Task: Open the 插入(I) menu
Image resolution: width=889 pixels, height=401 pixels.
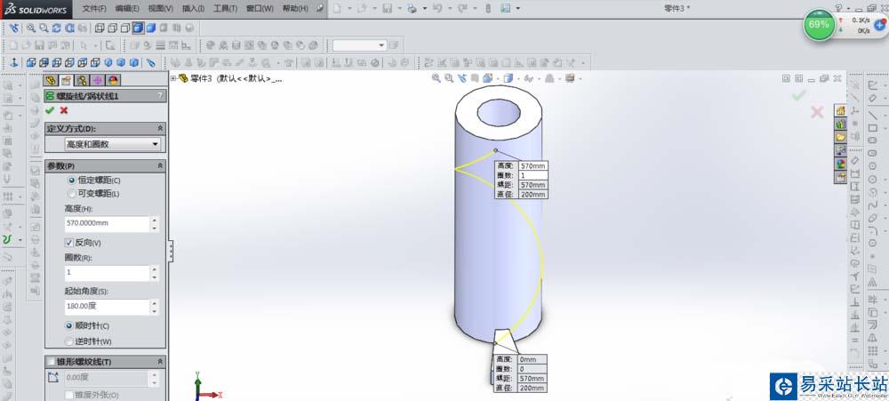Action: click(193, 9)
